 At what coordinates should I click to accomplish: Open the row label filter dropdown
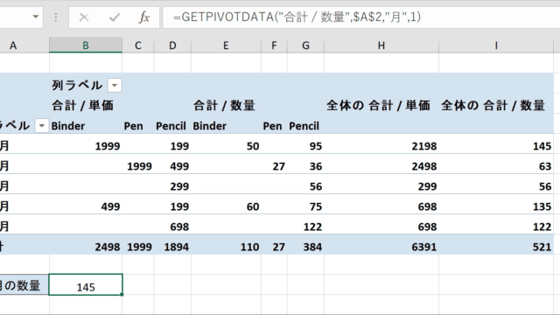click(41, 126)
